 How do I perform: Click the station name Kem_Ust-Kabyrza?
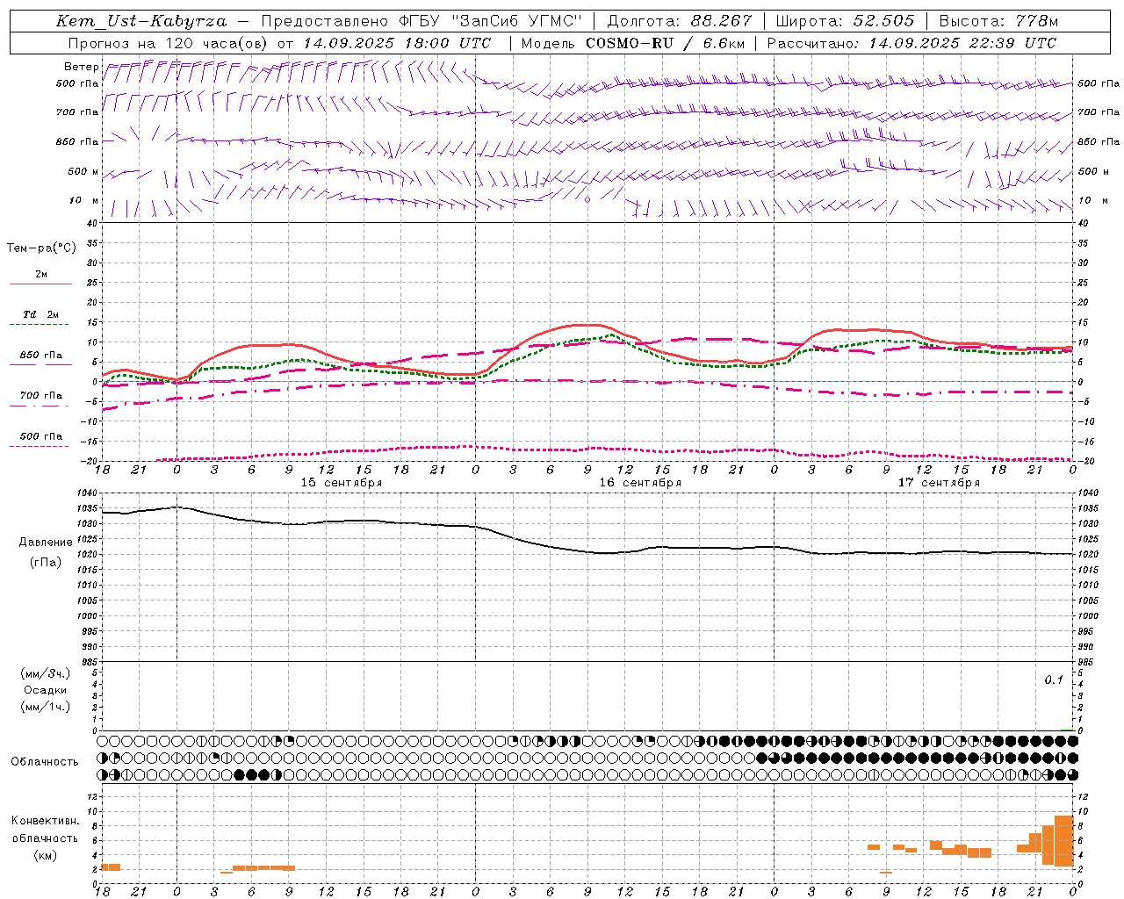click(141, 21)
